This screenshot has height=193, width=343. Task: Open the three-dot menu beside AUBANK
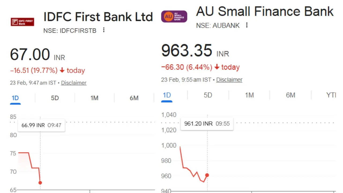(247, 25)
